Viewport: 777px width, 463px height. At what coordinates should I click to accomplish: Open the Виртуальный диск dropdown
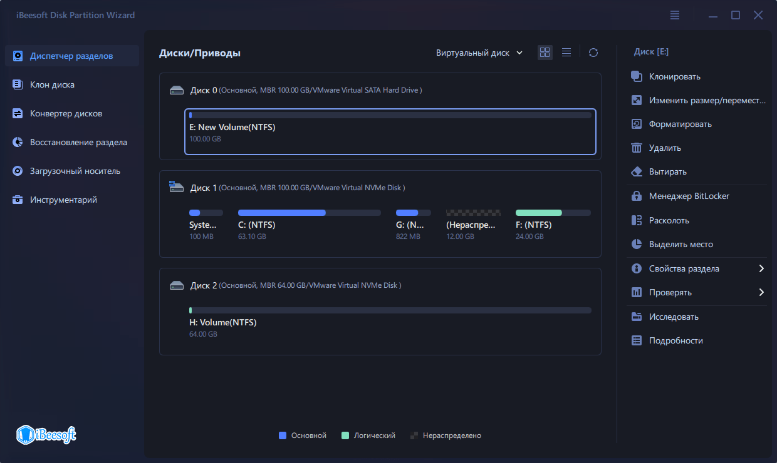coord(479,53)
